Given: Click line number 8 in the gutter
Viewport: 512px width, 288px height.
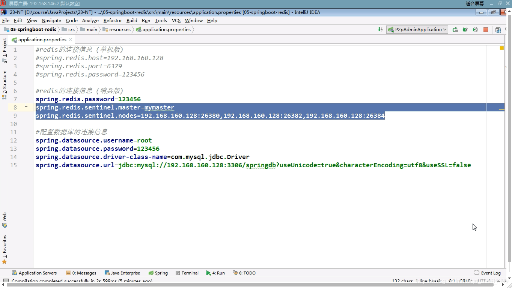Looking at the screenshot, I should (15, 107).
